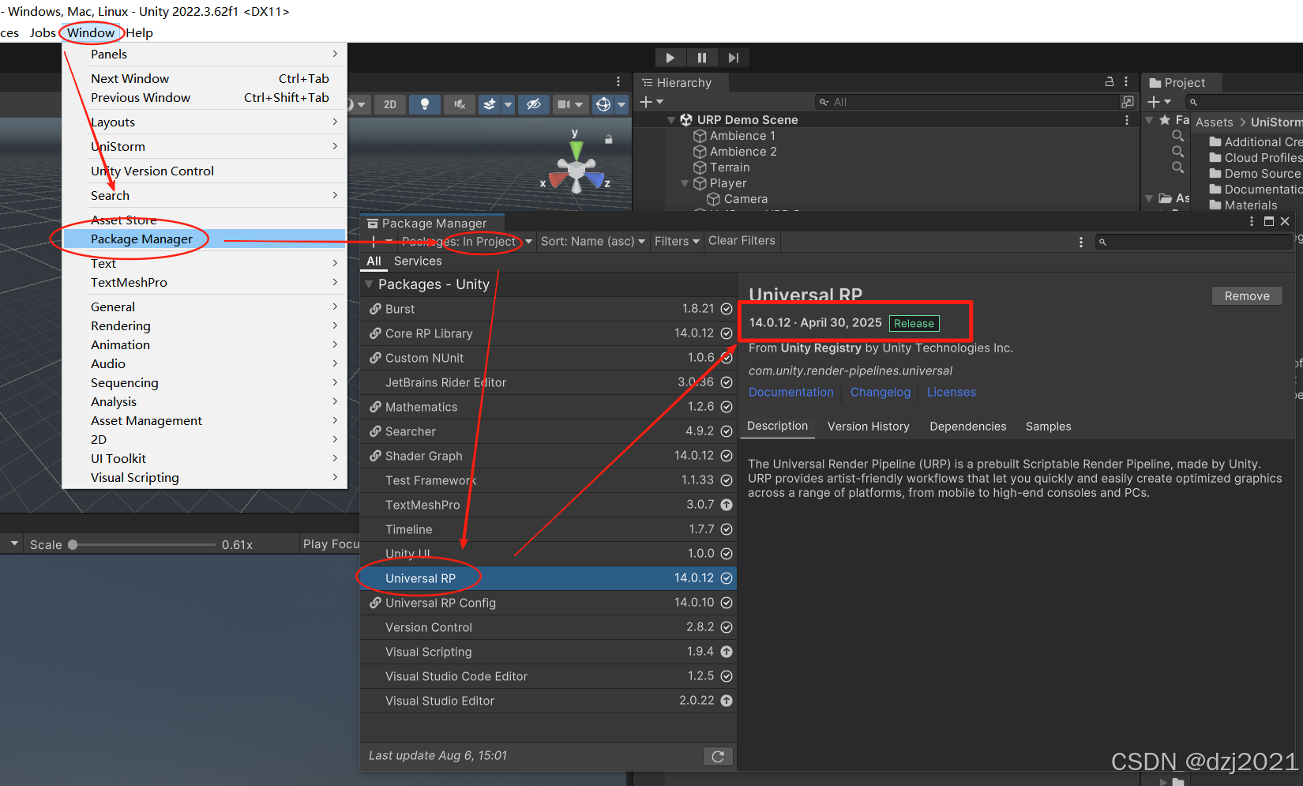Toggle the scene gizmo rotation lock
Viewport: 1303px width, 786px height.
tap(609, 139)
